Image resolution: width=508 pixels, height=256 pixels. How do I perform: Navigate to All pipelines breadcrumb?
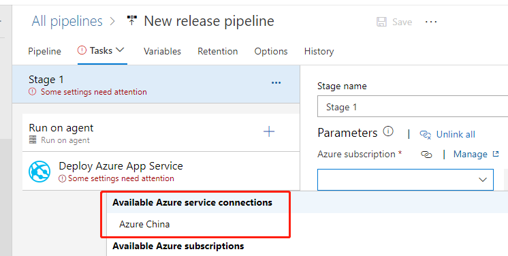(67, 21)
